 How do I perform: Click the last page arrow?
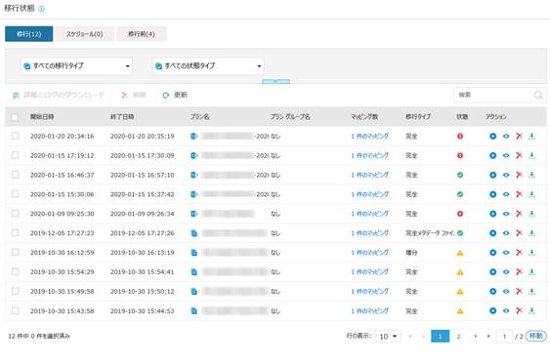point(488,337)
